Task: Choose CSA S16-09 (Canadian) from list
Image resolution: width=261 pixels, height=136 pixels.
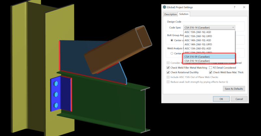Action: point(197,57)
